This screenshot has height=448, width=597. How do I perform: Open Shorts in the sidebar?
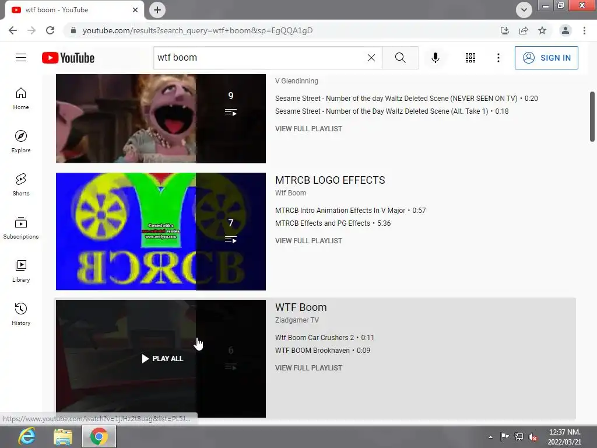21,185
